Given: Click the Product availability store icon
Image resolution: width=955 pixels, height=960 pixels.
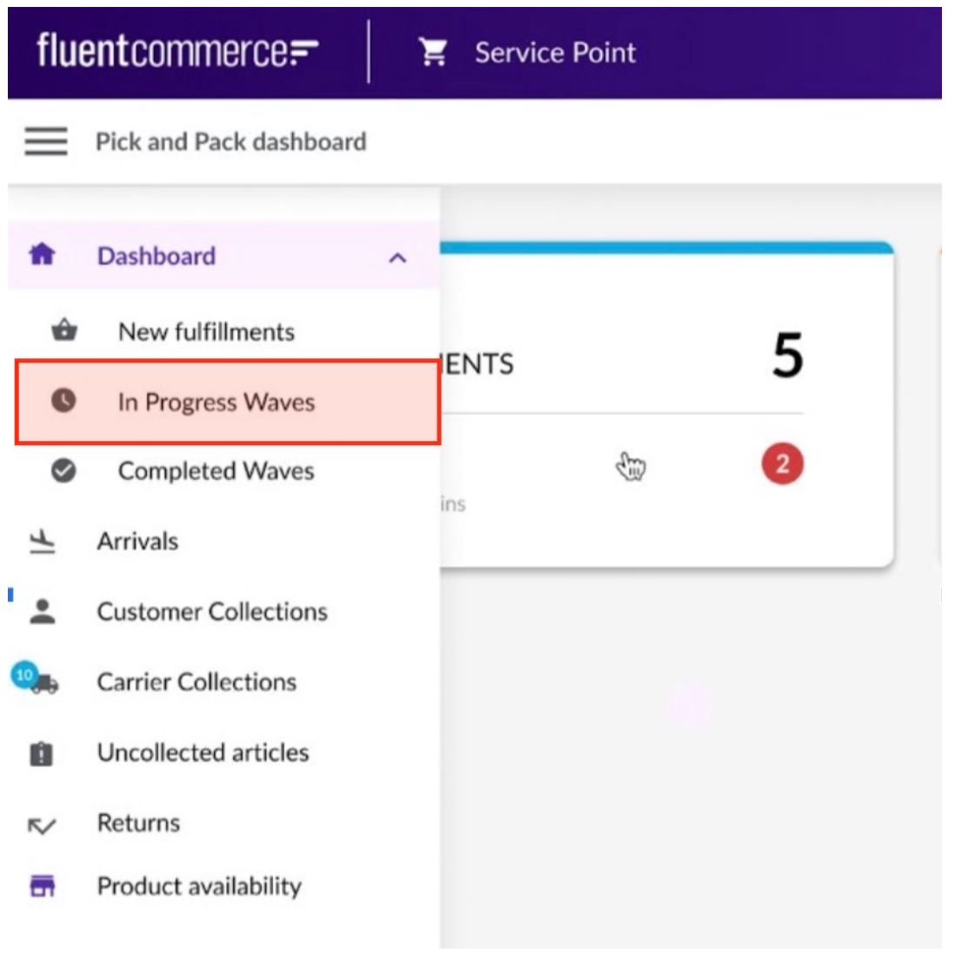Looking at the screenshot, I should coord(42,886).
